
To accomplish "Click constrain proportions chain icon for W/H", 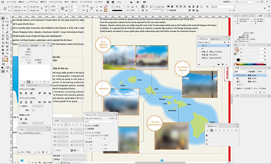I will pyautogui.click(x=42, y=9).
